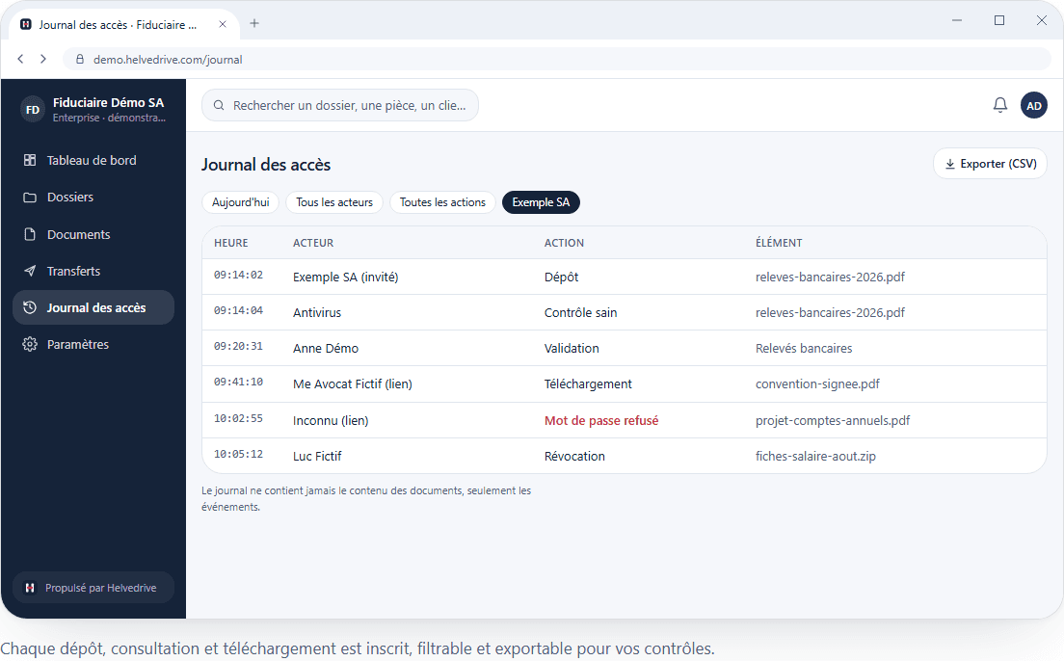Click the Tableau de bord grid icon
The height and width of the screenshot is (661, 1064).
coord(30,160)
